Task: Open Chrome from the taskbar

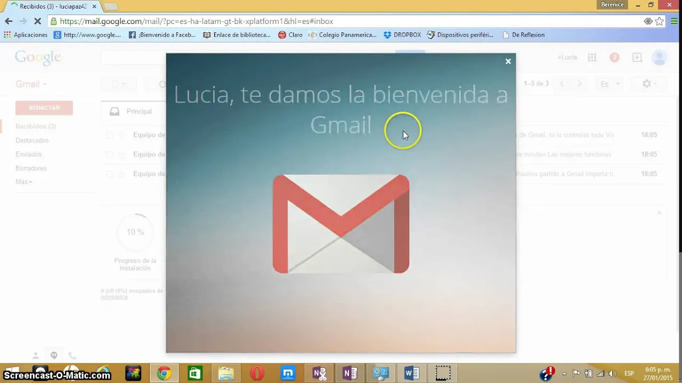Action: coord(164,373)
